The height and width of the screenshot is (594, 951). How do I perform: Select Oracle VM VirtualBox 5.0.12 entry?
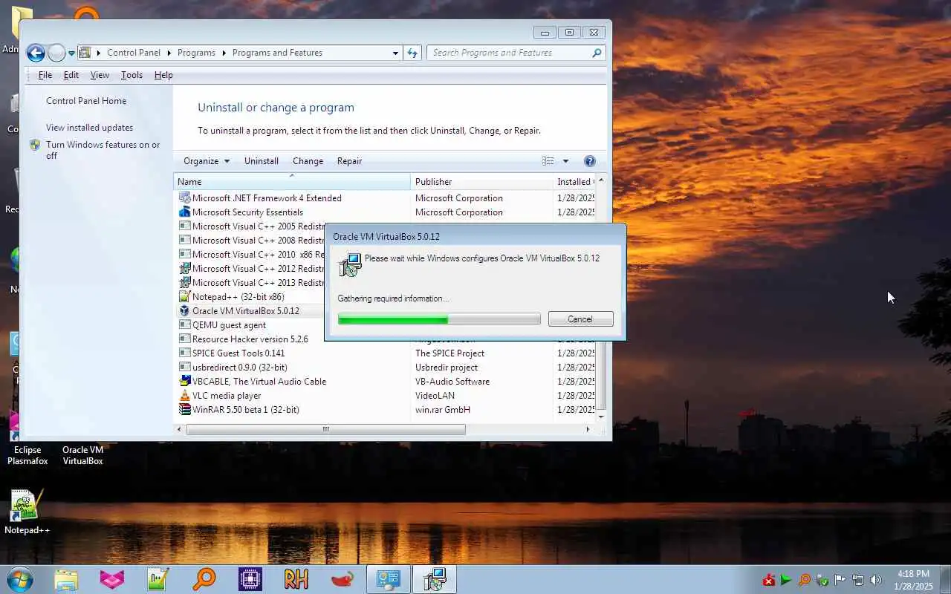pyautogui.click(x=245, y=311)
